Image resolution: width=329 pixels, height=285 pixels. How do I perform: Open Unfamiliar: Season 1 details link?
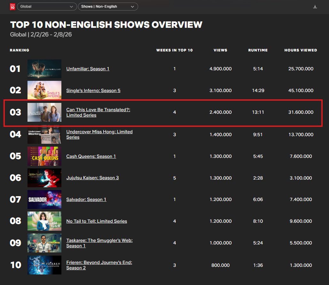click(x=88, y=69)
